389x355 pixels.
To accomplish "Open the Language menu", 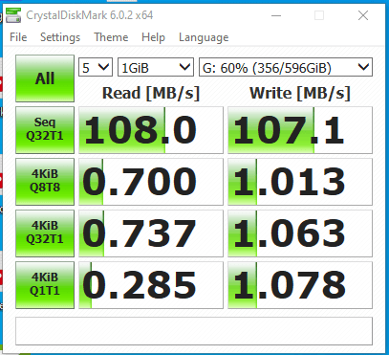I will pos(204,37).
